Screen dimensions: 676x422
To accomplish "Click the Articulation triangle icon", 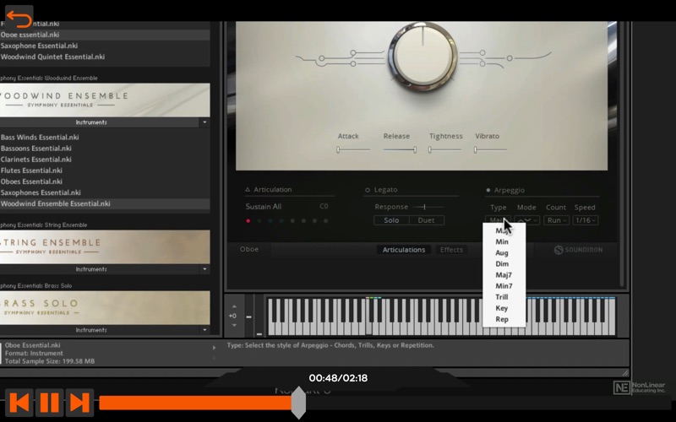I will pyautogui.click(x=248, y=189).
